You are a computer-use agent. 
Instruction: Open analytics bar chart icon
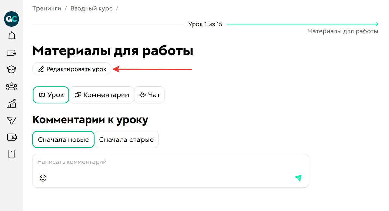[x=12, y=104]
